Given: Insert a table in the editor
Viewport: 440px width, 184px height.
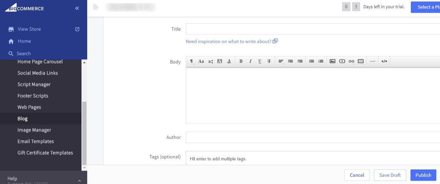Looking at the screenshot, I should (361, 61).
